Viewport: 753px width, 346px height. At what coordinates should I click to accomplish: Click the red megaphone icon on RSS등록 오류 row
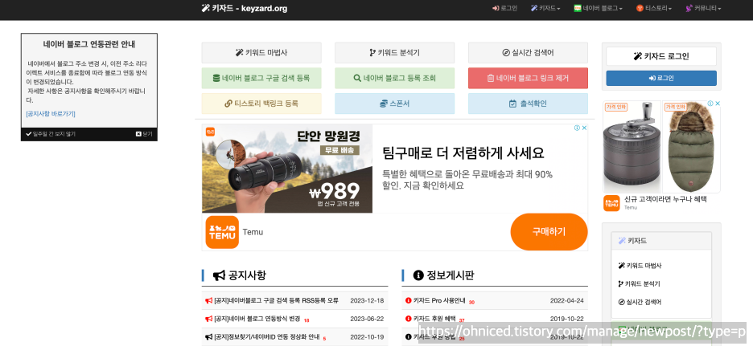tap(208, 300)
